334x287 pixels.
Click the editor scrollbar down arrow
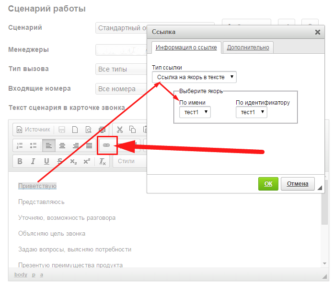[324, 263]
